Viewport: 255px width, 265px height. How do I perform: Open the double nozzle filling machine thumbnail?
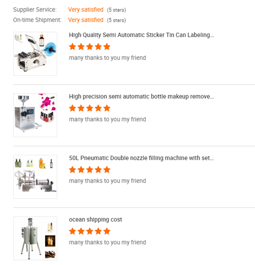[35, 177]
